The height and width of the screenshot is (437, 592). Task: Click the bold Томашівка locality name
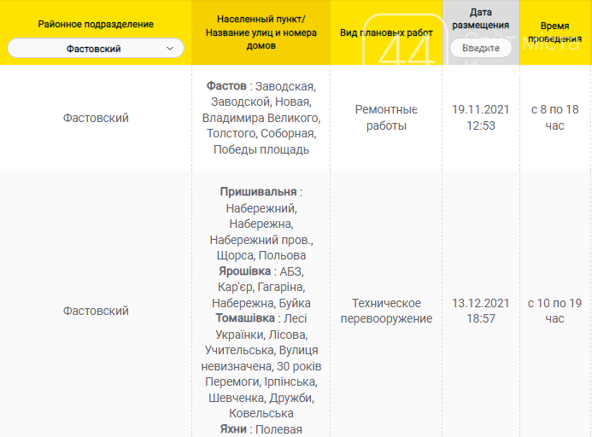pos(245,318)
